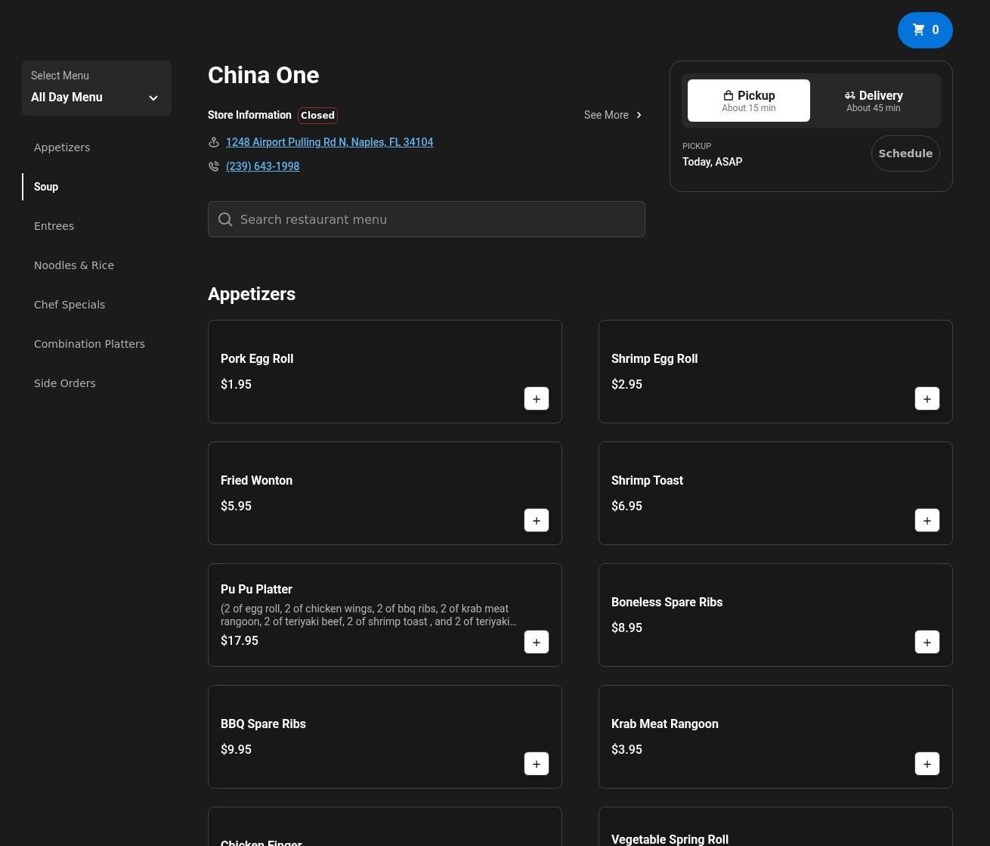Switch order type to Delivery
Image resolution: width=990 pixels, height=846 pixels.
click(x=873, y=101)
